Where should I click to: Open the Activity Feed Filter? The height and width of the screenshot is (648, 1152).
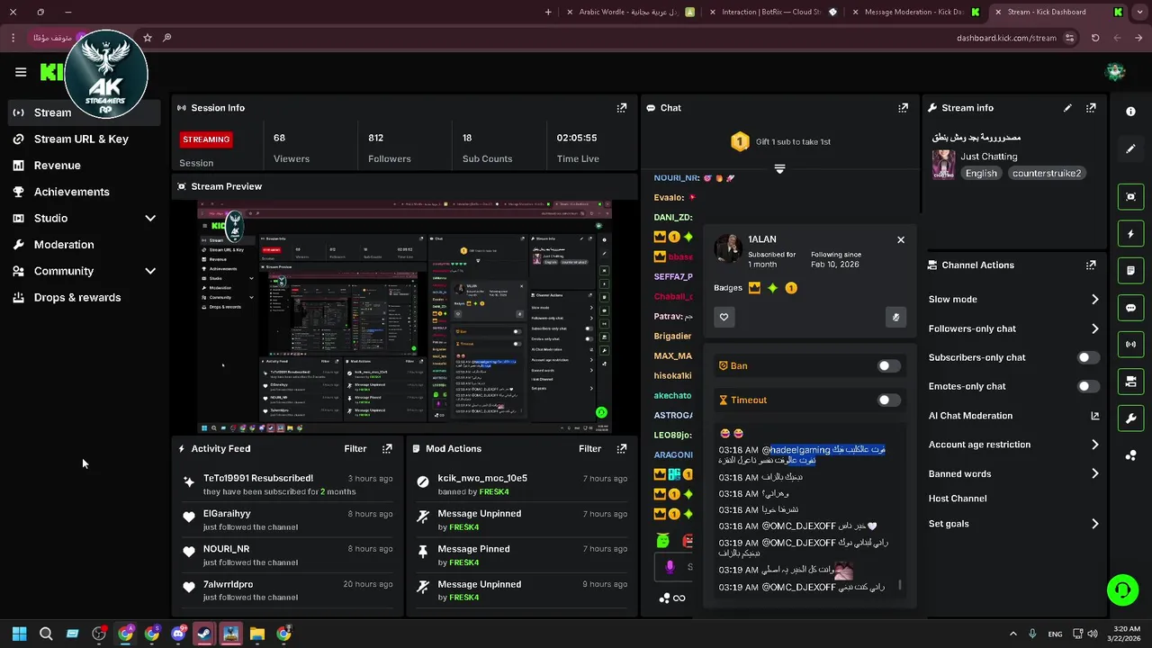point(355,448)
